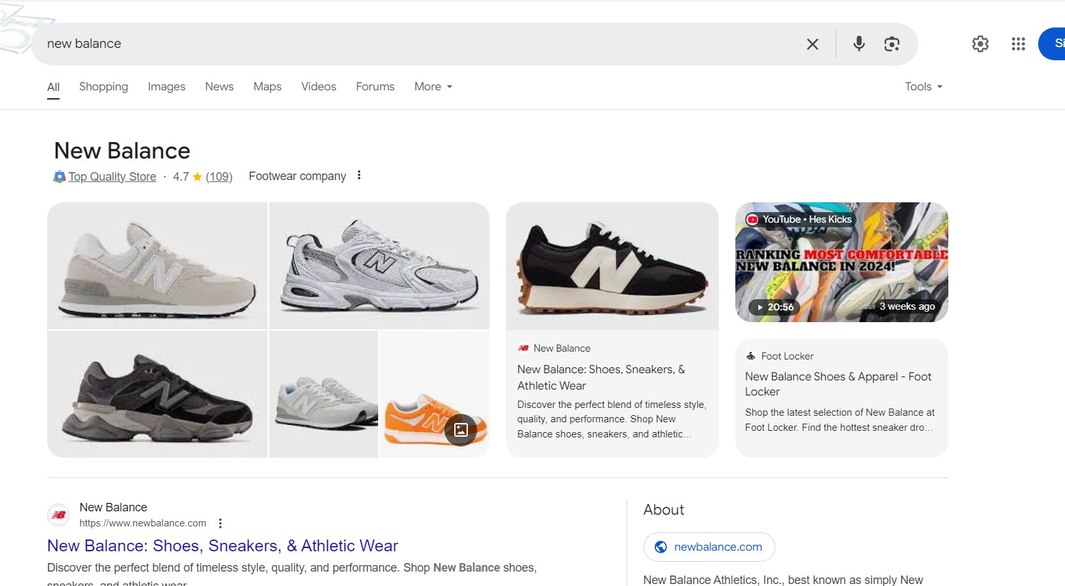Click the 'About' heading
The image size is (1065, 586).
tap(663, 510)
